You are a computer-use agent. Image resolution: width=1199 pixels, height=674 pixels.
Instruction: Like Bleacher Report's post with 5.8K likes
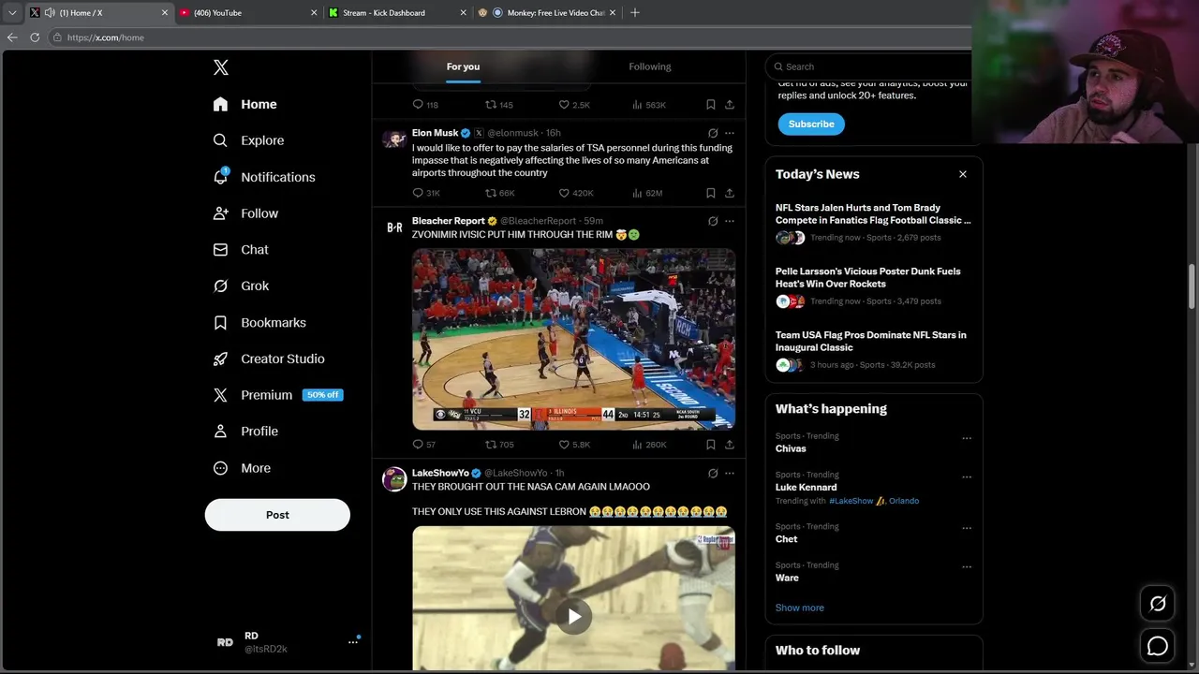(x=574, y=445)
